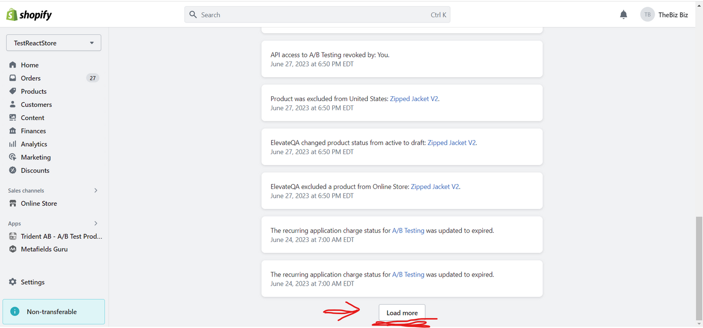
Task: Open the Online Store menu item
Action: 39,204
